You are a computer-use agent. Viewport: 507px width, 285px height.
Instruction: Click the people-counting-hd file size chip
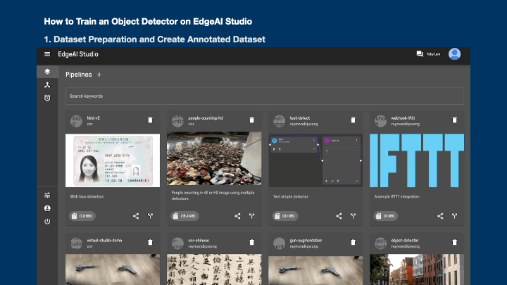(x=184, y=216)
